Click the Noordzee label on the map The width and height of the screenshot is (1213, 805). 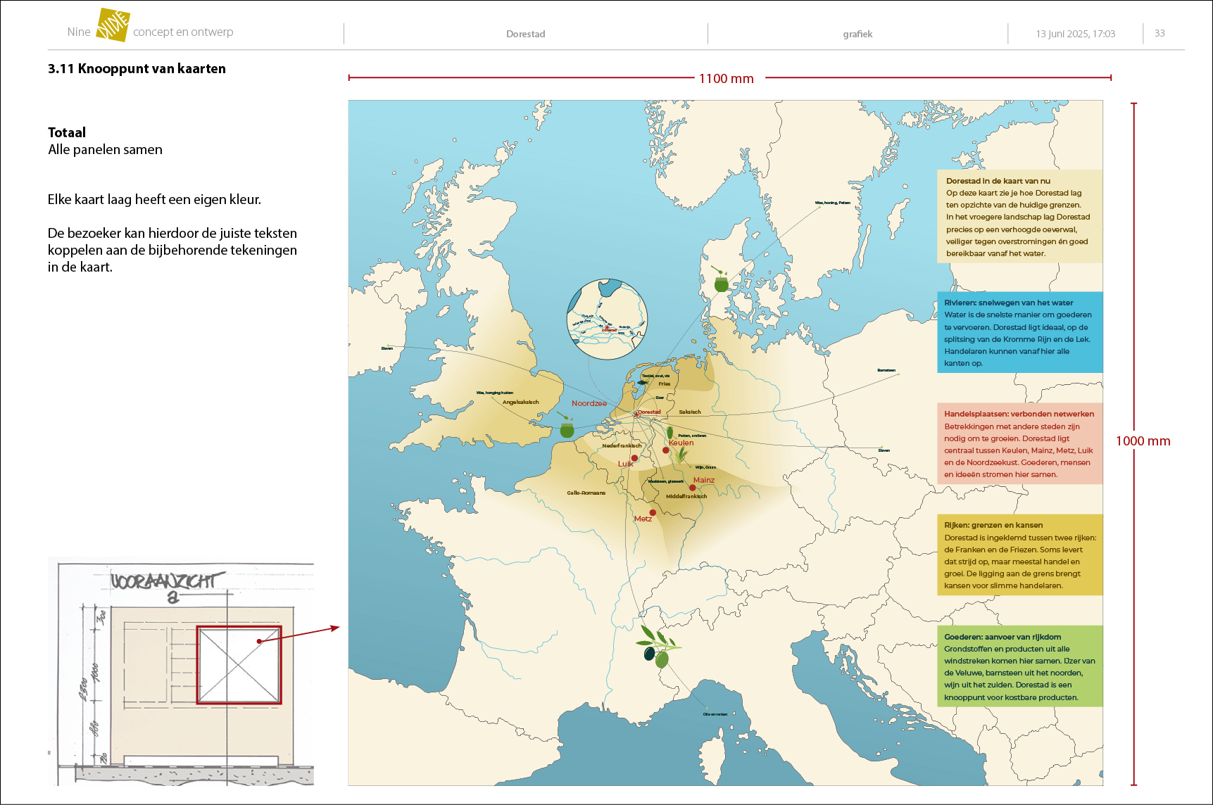[x=589, y=403]
